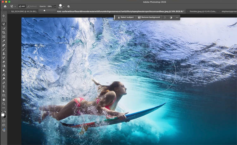Click the Opacity 29% value field
Image resolution: width=237 pixels, height=145 pixels.
50,6
